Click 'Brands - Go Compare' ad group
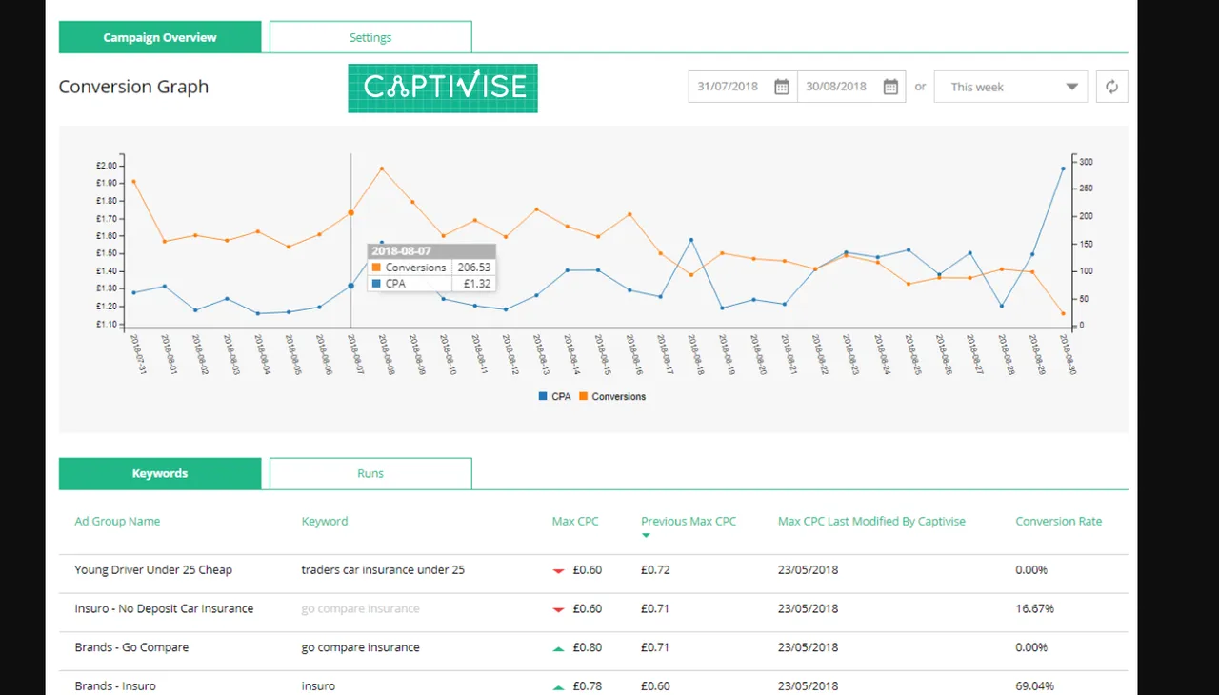Screen dimensions: 1219x695 (131, 647)
